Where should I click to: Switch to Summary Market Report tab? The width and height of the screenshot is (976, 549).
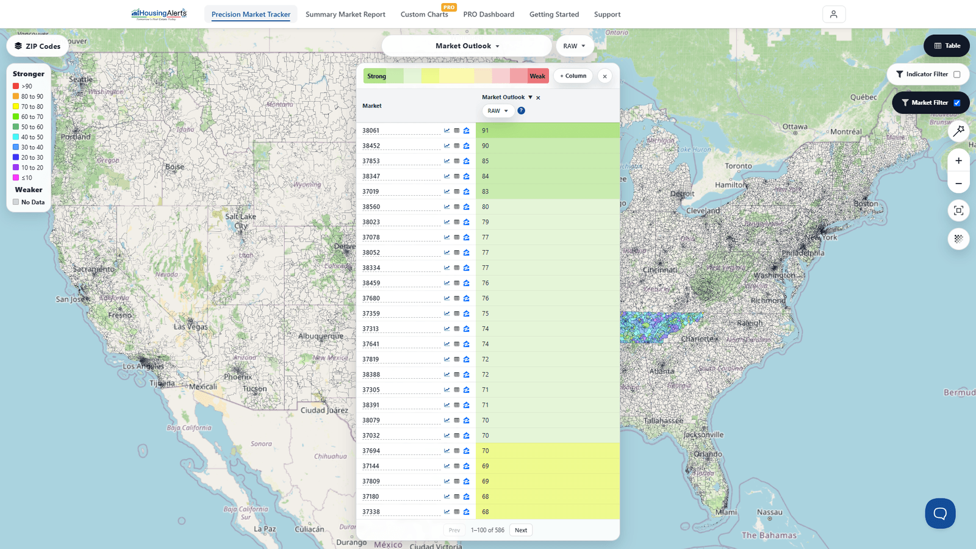pyautogui.click(x=345, y=14)
